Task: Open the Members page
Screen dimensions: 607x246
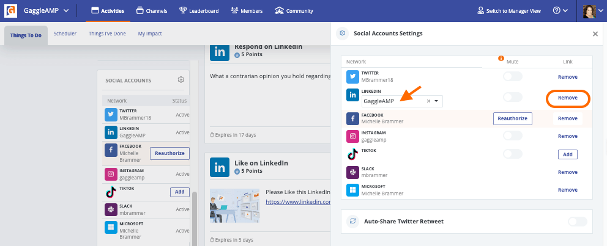Action: 247,11
